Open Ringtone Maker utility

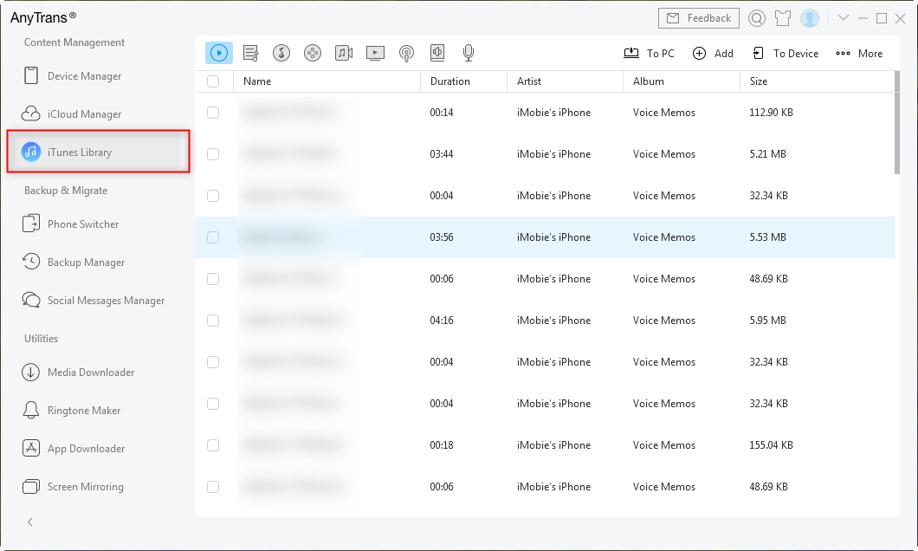point(71,411)
